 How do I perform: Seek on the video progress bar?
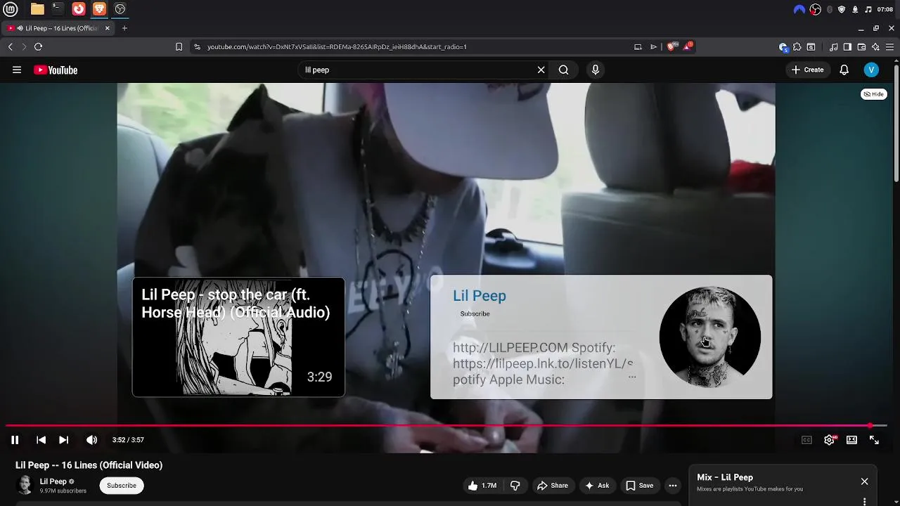(446, 426)
